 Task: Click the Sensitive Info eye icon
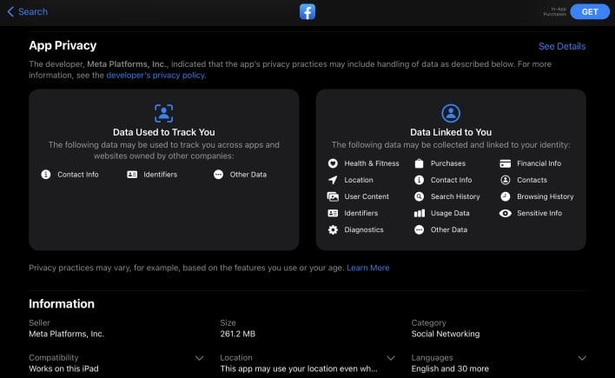(506, 213)
